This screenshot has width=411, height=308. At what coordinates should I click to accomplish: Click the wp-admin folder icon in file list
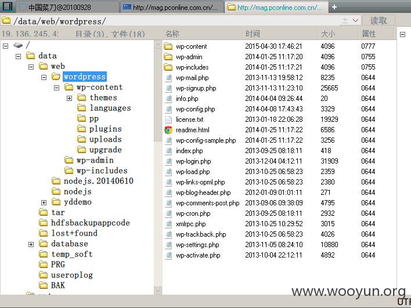(x=168, y=57)
